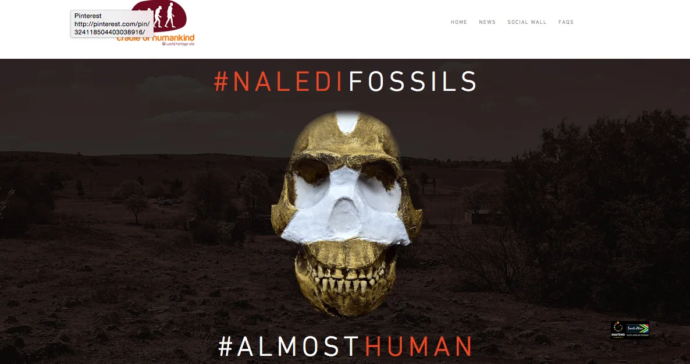Click the white #ALMOST hashtag text
Viewport: 690px width, 364px height.
[x=289, y=347]
